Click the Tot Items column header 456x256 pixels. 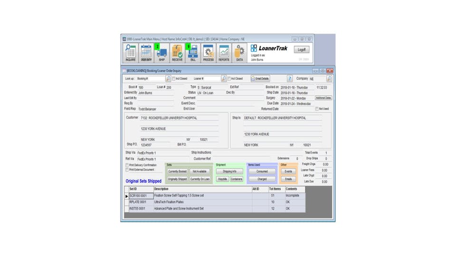coord(276,189)
